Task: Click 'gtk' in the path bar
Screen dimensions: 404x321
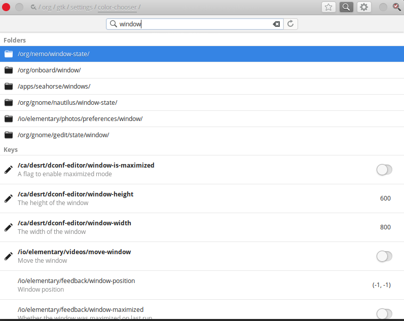Action: [61, 8]
